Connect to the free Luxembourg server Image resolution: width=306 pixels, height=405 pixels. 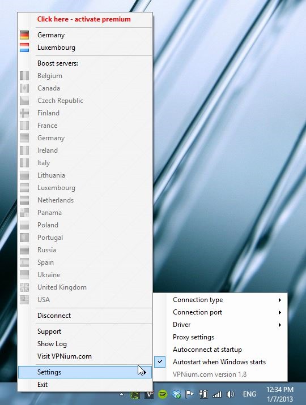click(x=85, y=48)
